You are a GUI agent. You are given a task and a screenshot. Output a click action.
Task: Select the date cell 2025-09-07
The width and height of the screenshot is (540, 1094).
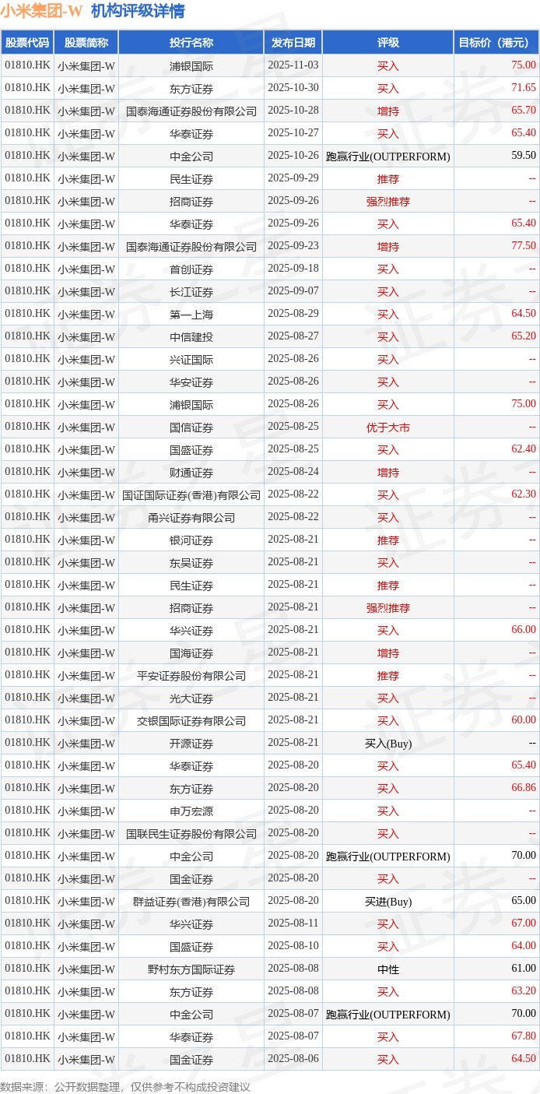293,291
